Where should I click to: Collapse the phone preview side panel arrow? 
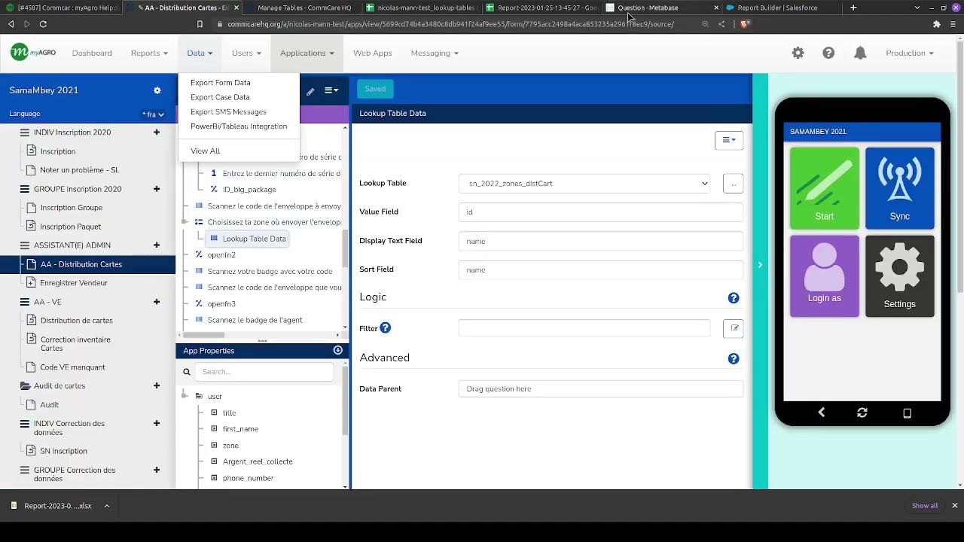760,265
